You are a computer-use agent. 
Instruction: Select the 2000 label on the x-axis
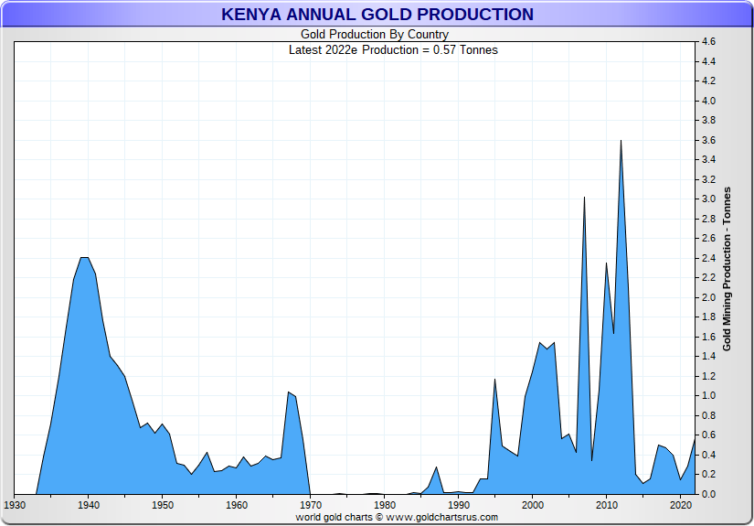click(532, 504)
